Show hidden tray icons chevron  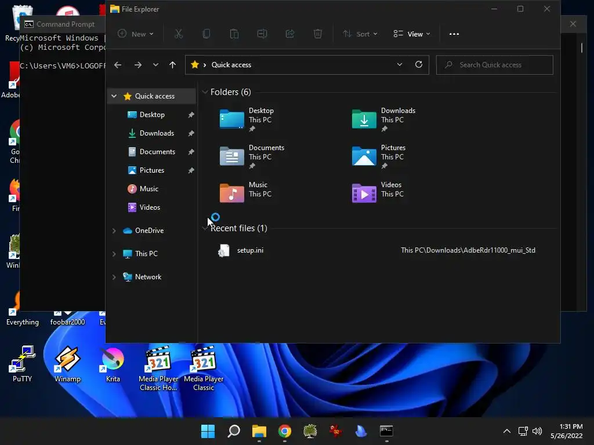(507, 431)
